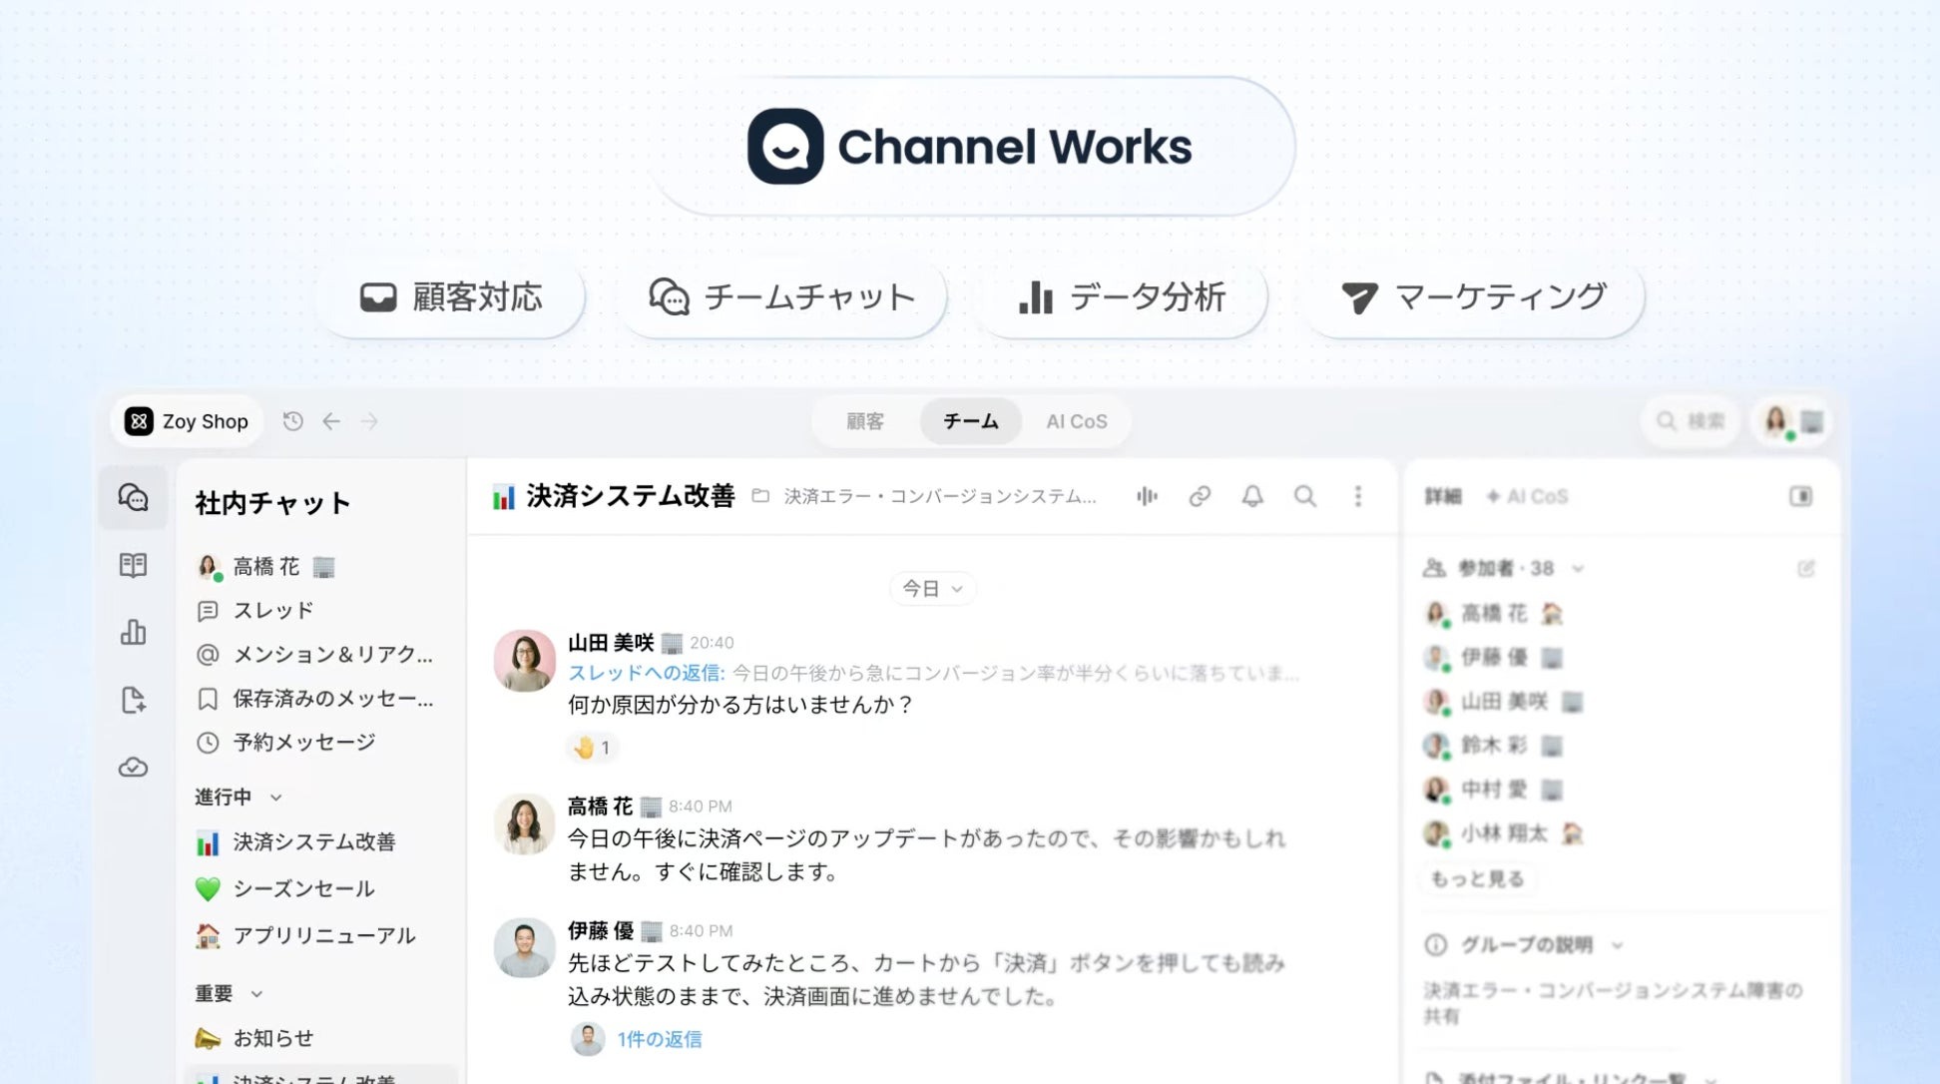This screenshot has height=1084, width=1940.
Task: Open the 1件の返信 thread link
Action: tap(659, 1039)
